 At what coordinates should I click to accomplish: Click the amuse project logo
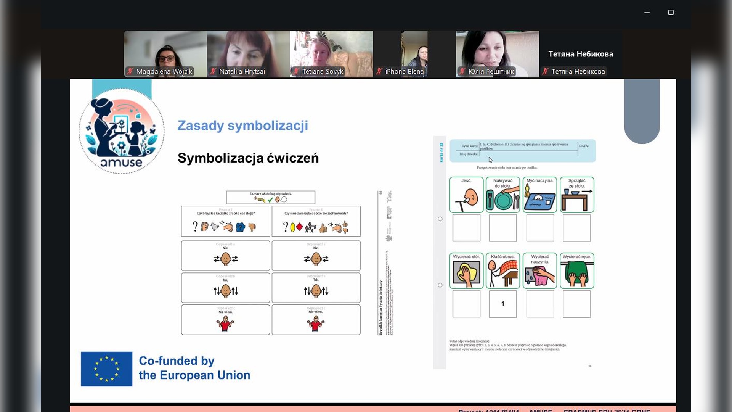click(121, 131)
